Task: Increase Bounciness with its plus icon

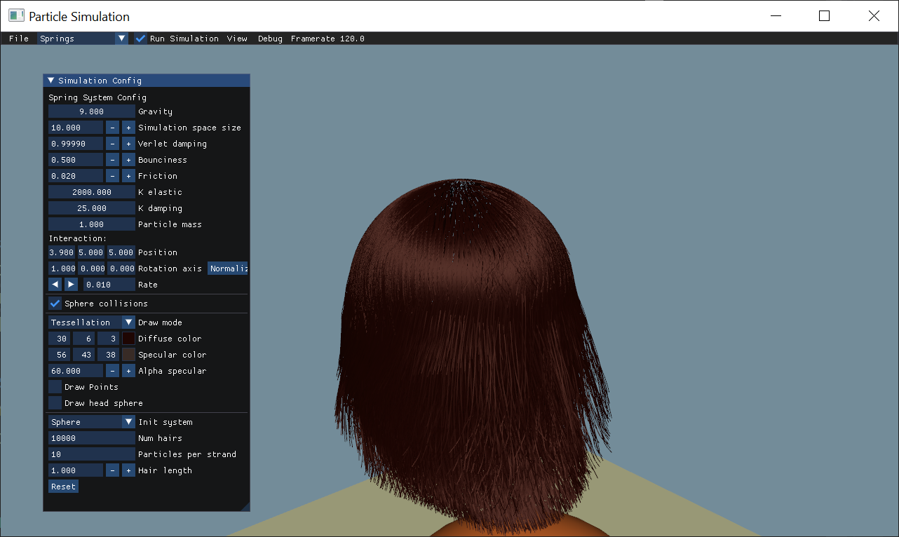Action: pyautogui.click(x=128, y=159)
